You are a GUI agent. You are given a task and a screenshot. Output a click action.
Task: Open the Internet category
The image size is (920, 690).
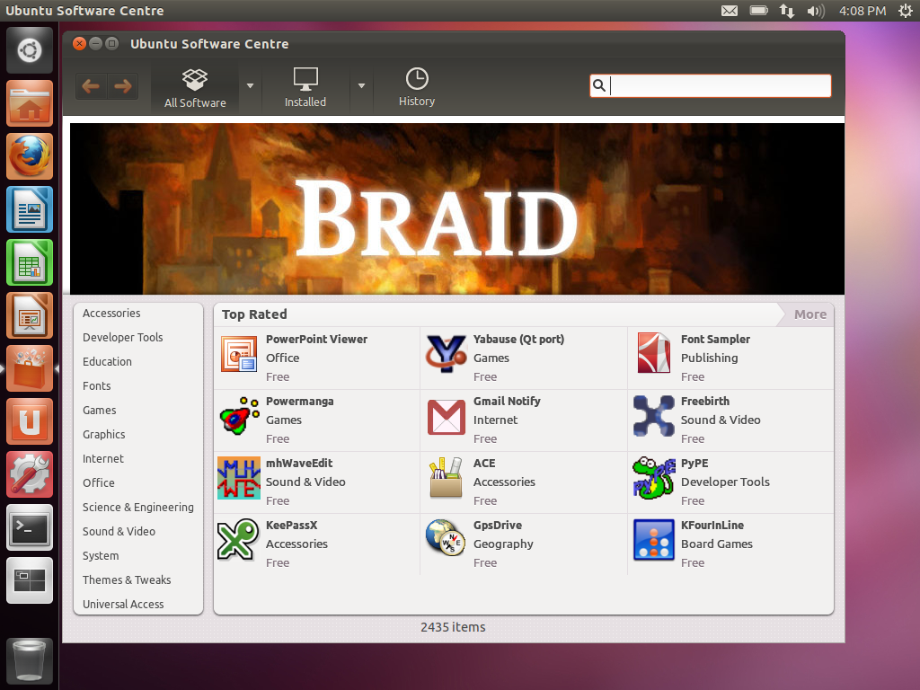103,459
